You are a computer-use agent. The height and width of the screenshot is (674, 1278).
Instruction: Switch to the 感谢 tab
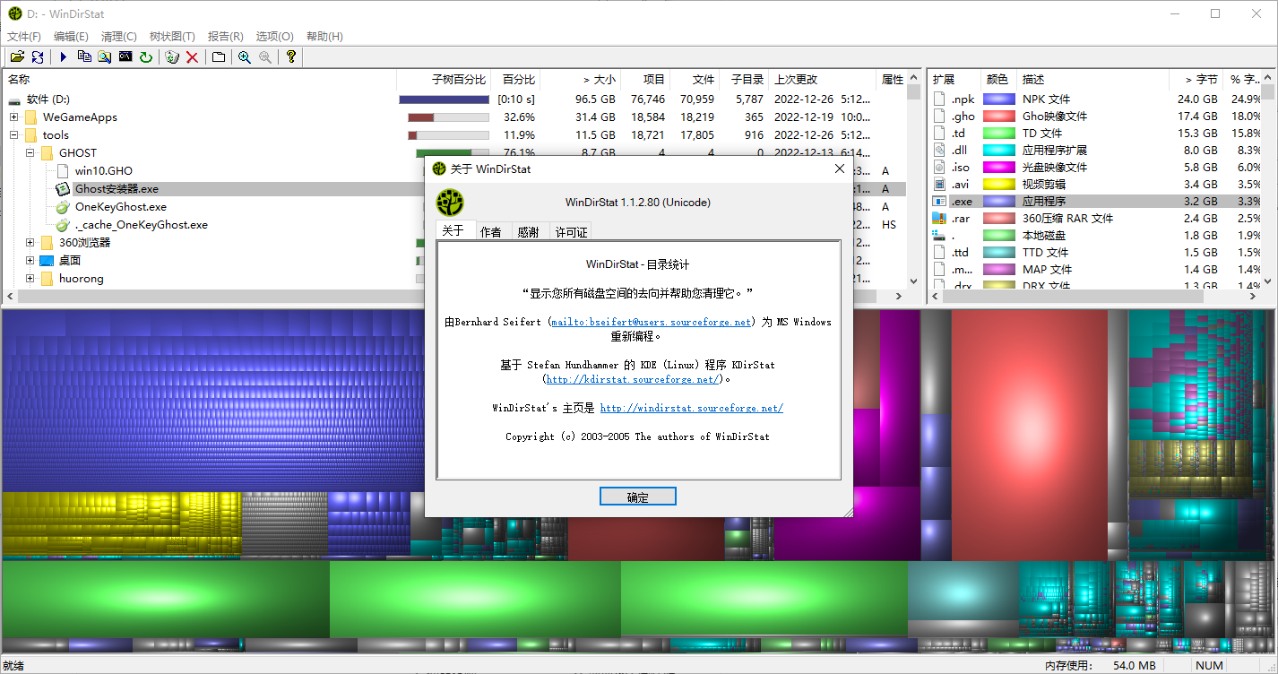[x=529, y=232]
